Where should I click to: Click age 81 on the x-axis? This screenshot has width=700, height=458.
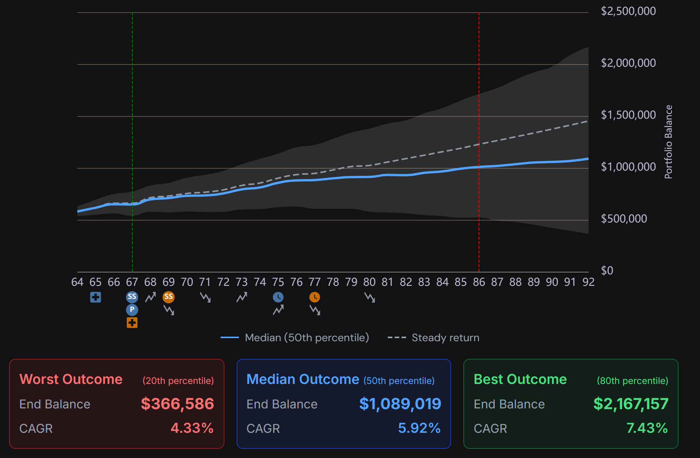pyautogui.click(x=387, y=282)
